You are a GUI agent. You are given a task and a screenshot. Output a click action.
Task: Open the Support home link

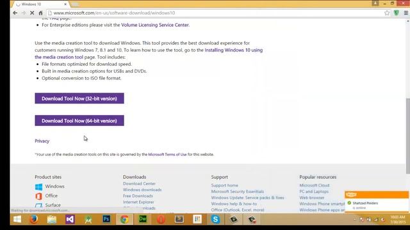tap(225, 185)
